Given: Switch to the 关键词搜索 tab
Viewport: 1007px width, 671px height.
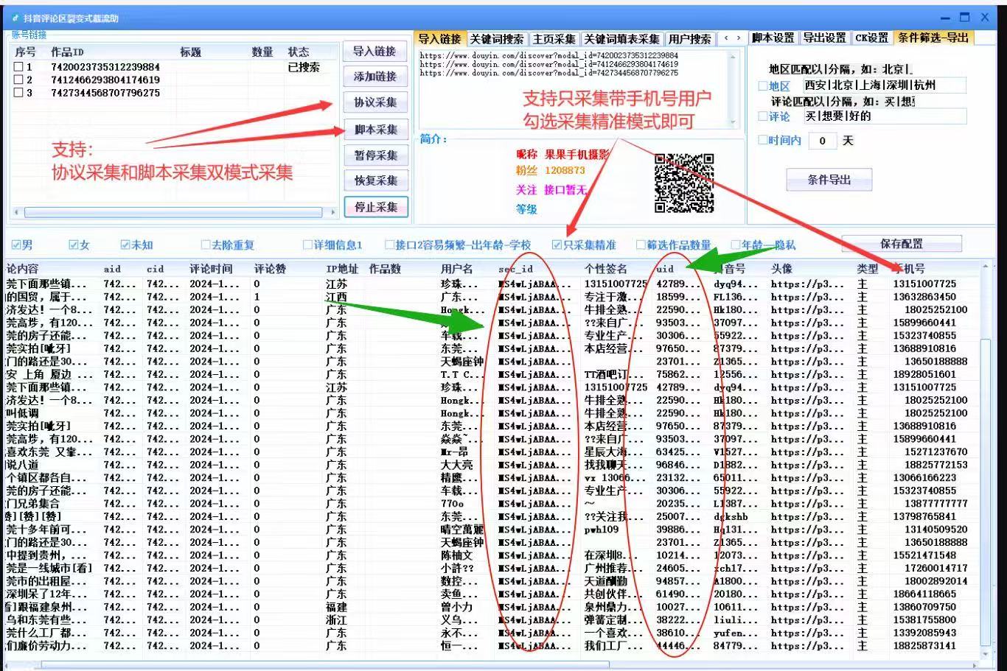Looking at the screenshot, I should 497,38.
